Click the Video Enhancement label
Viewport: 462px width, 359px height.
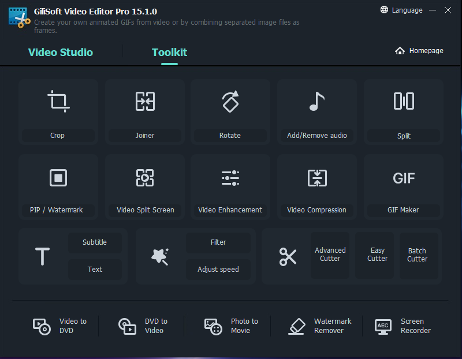(230, 210)
